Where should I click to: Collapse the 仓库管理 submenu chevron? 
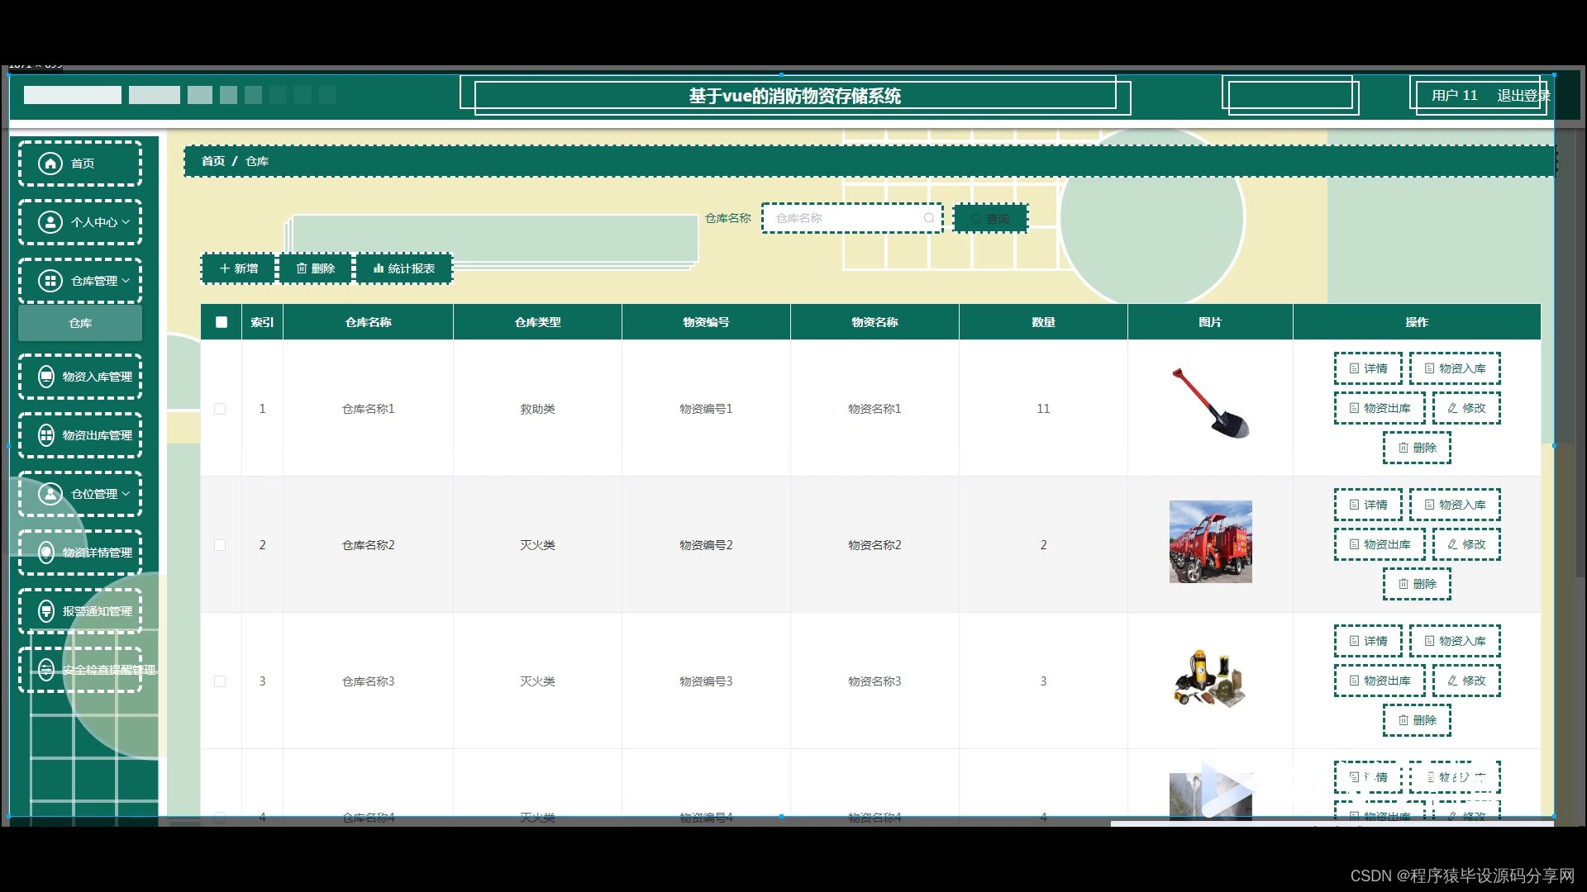pyautogui.click(x=126, y=281)
